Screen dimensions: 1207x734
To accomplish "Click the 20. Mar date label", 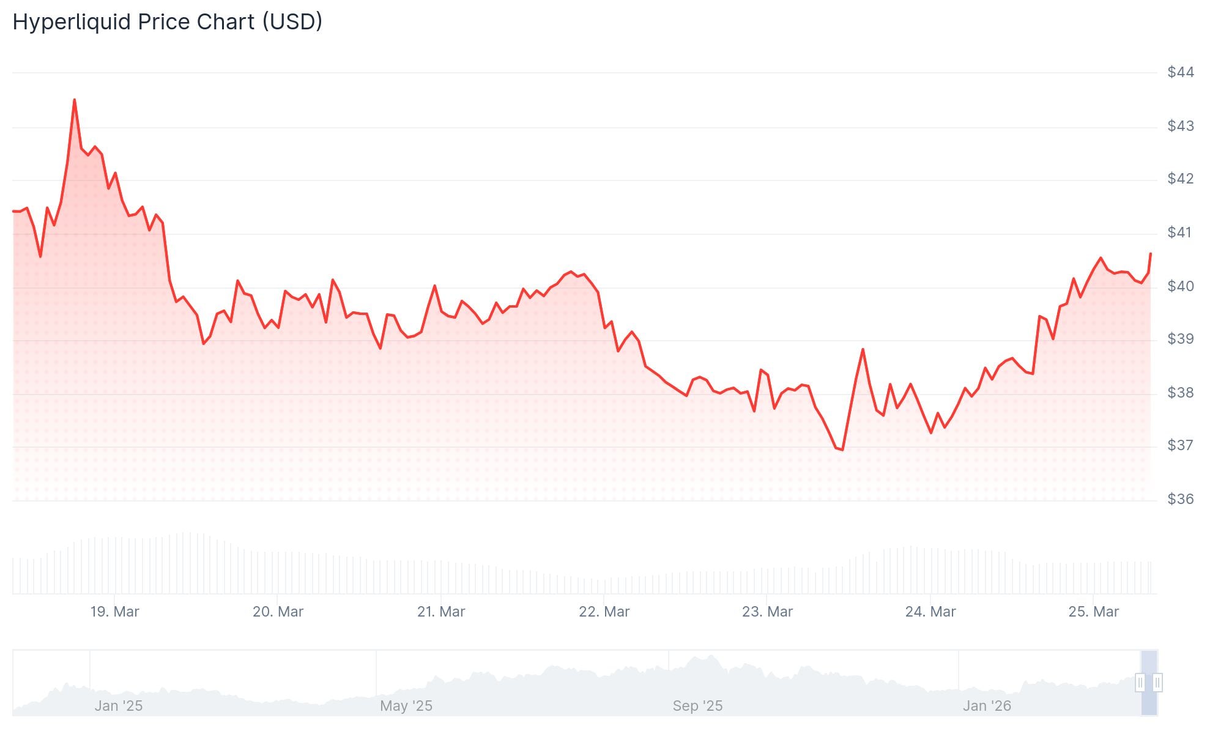I will 278,612.
